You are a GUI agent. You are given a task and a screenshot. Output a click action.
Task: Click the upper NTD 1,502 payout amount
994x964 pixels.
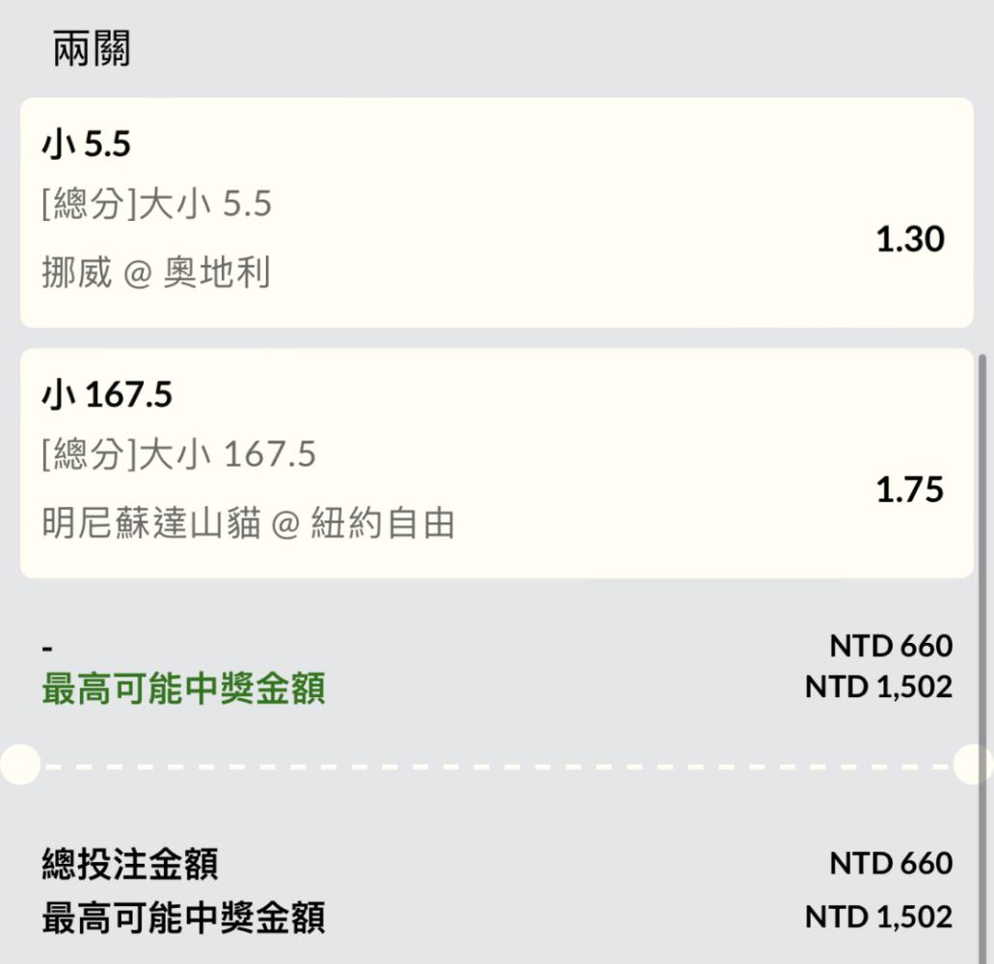[878, 687]
